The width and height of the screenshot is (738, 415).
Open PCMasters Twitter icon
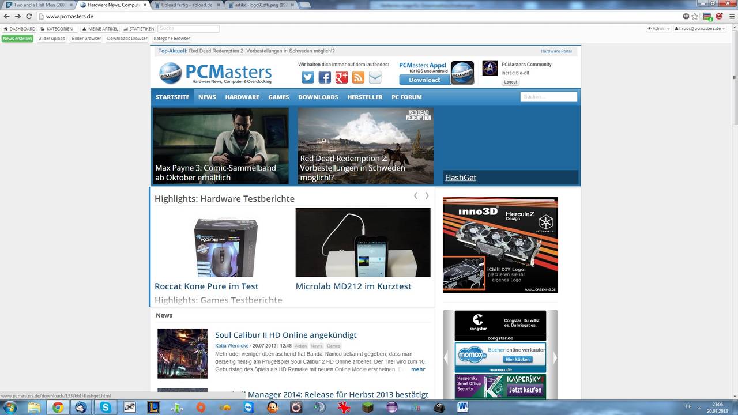click(x=308, y=77)
